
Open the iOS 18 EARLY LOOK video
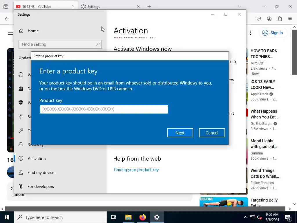[263, 84]
